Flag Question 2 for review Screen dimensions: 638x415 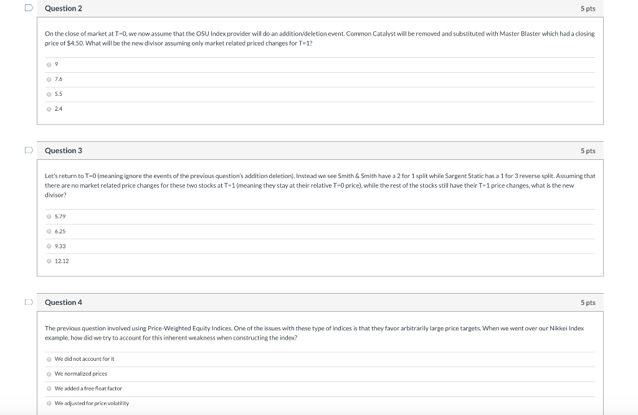click(27, 6)
